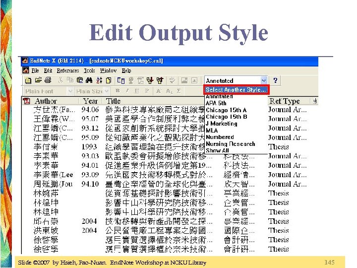Toggle Italic formatting button

point(127,91)
